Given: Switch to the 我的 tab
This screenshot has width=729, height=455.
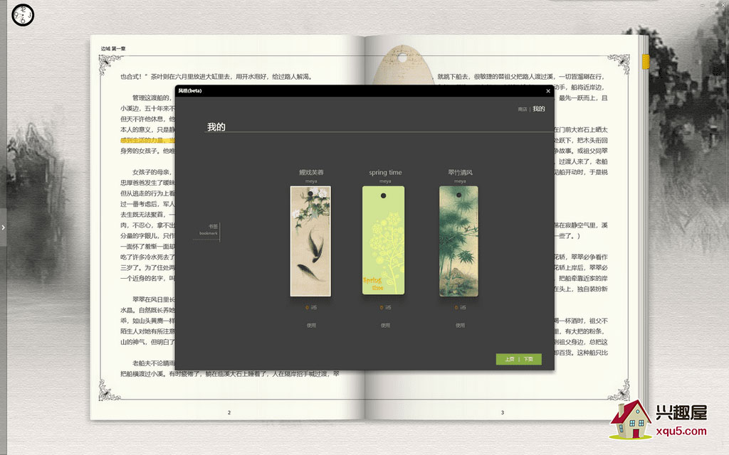Looking at the screenshot, I should click(x=539, y=109).
